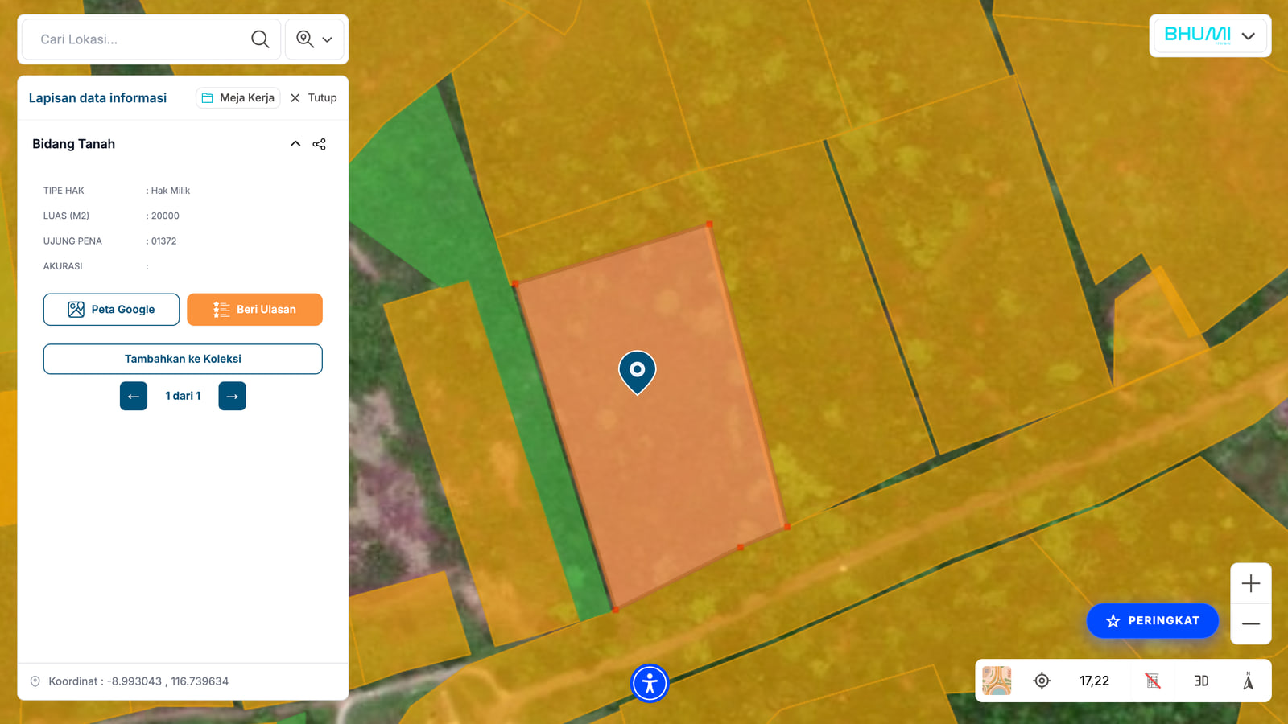Image resolution: width=1288 pixels, height=724 pixels.
Task: Close the panel with Tutup
Action: [314, 97]
